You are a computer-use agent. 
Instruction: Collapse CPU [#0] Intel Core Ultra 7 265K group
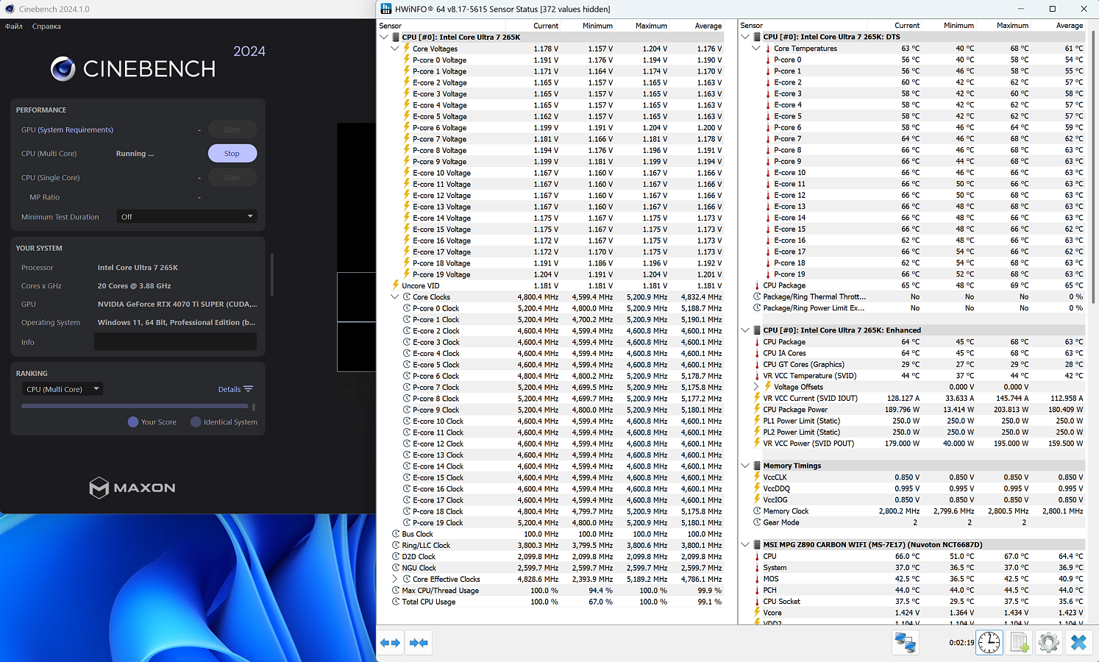tap(384, 37)
